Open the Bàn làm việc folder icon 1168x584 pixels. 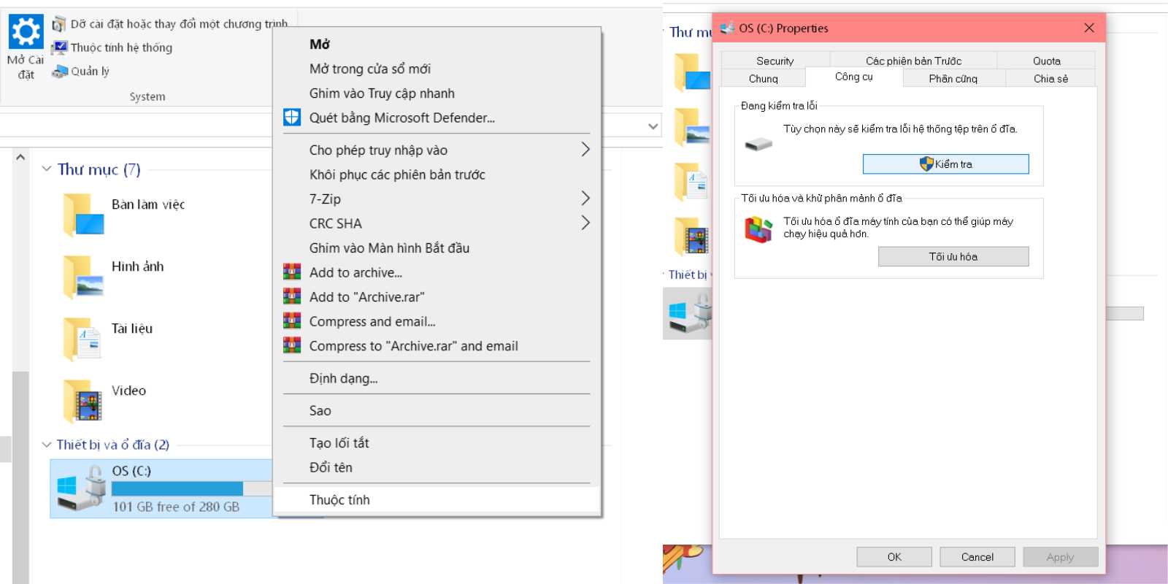pos(83,215)
